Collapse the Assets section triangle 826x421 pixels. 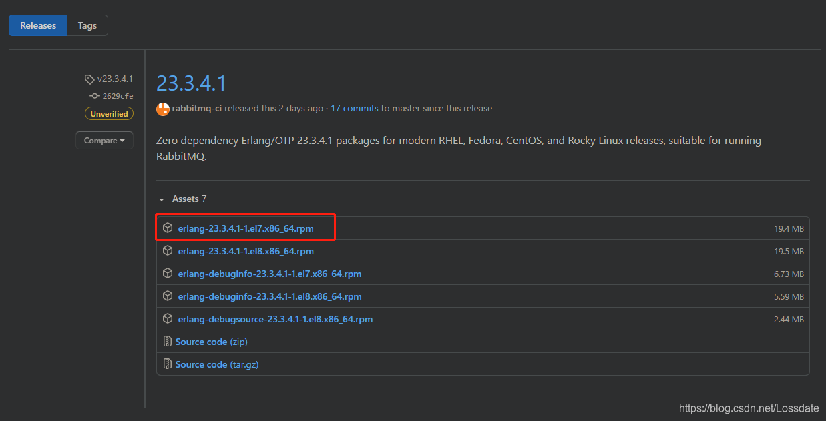[x=162, y=199]
